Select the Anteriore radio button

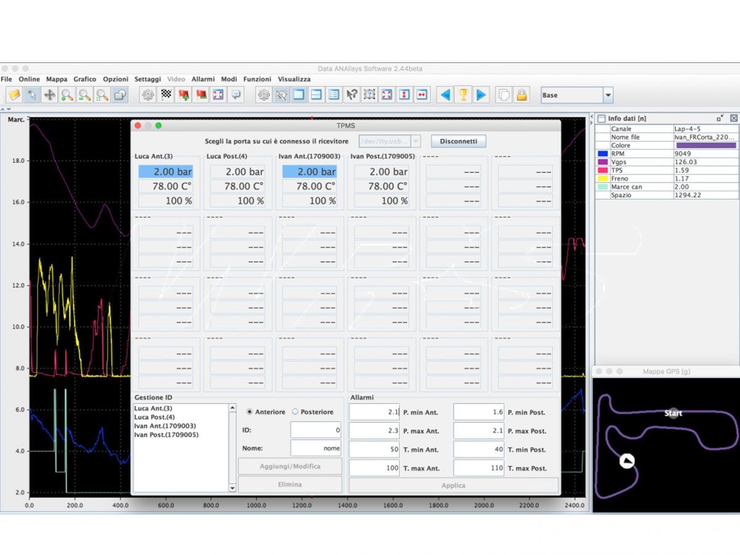(x=250, y=412)
